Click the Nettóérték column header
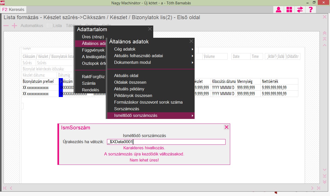Screen dimensions: 330x196 [x=279, y=81]
